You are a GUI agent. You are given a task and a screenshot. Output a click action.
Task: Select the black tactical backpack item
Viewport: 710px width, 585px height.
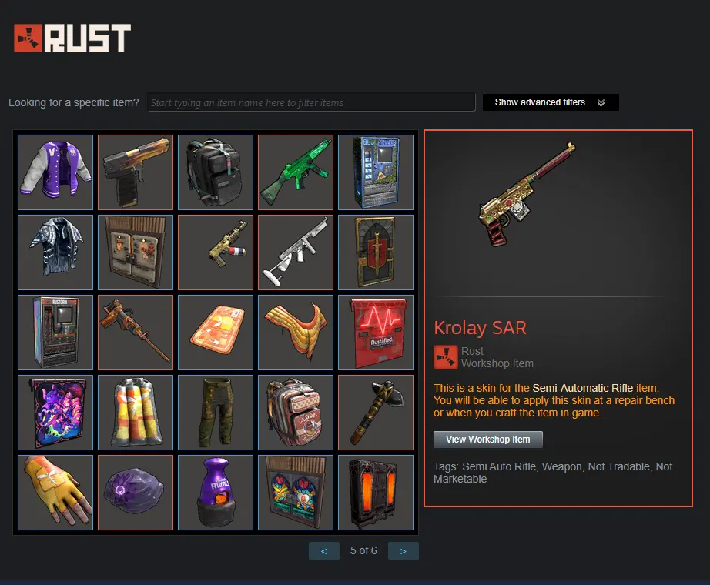[216, 172]
